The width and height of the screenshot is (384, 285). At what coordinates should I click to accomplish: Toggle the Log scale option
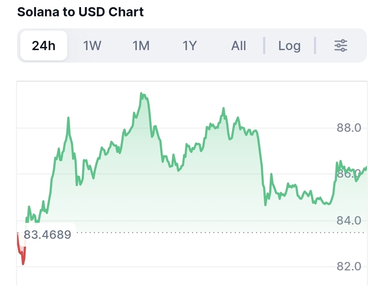289,46
